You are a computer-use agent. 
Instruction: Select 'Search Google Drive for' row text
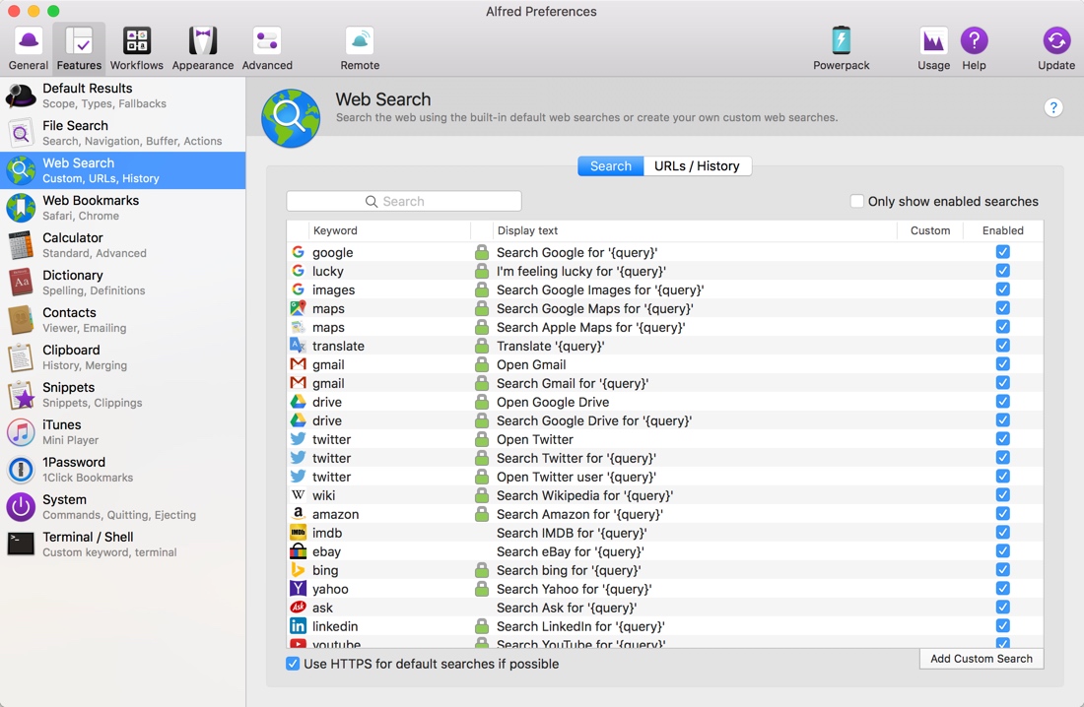pyautogui.click(x=594, y=420)
